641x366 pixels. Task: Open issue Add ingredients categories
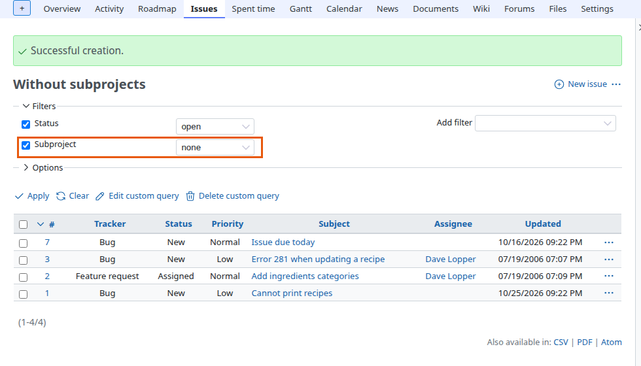[305, 276]
